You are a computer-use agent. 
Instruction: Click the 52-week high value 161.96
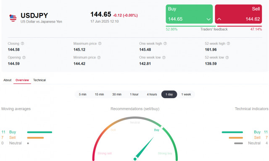click(x=211, y=49)
